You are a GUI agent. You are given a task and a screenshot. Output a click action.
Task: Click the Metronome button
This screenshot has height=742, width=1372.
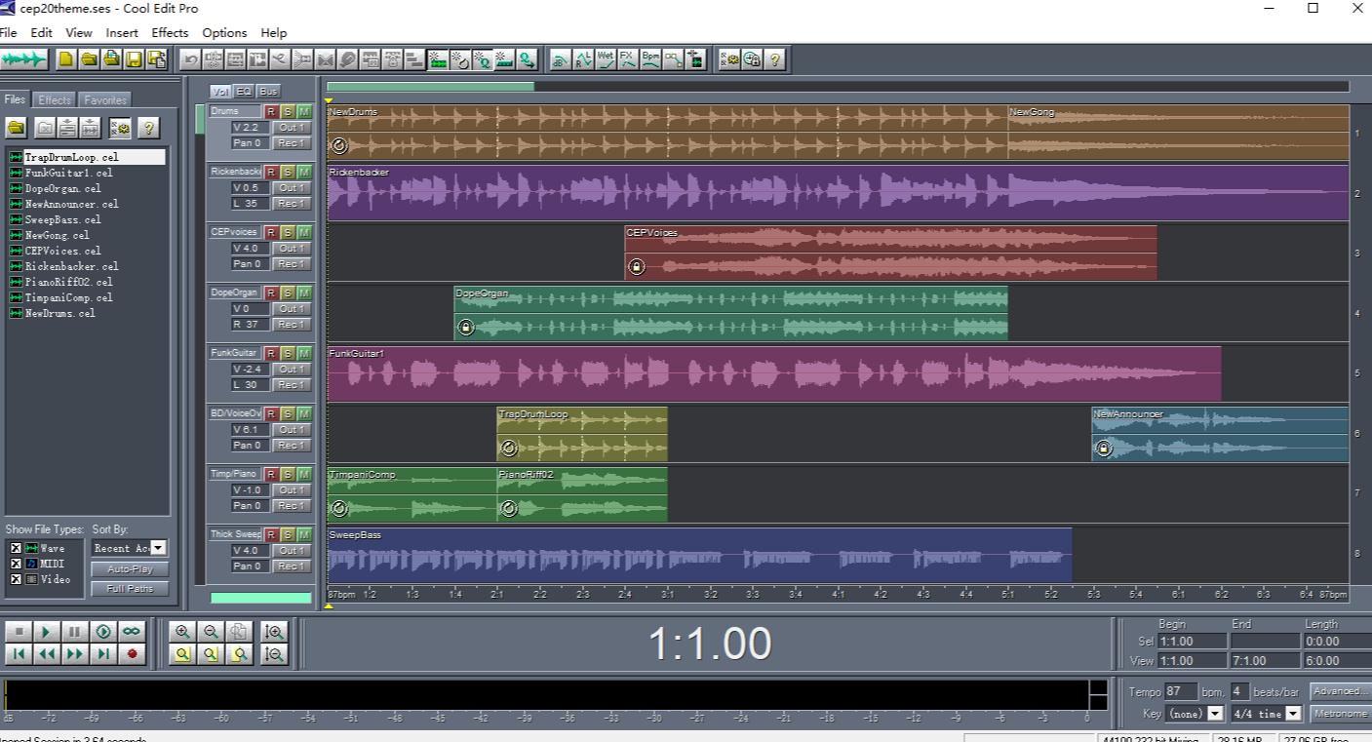pyautogui.click(x=1340, y=714)
